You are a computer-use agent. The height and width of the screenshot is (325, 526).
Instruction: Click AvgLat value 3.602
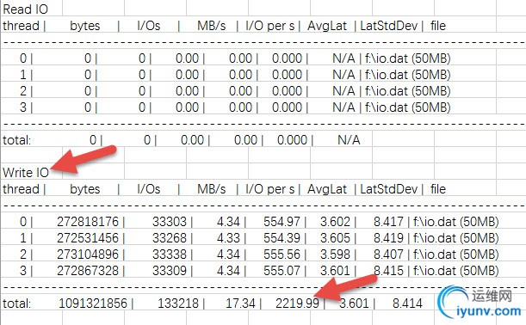pos(335,222)
